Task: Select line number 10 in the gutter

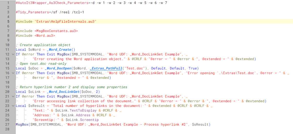Action: [7, 45]
